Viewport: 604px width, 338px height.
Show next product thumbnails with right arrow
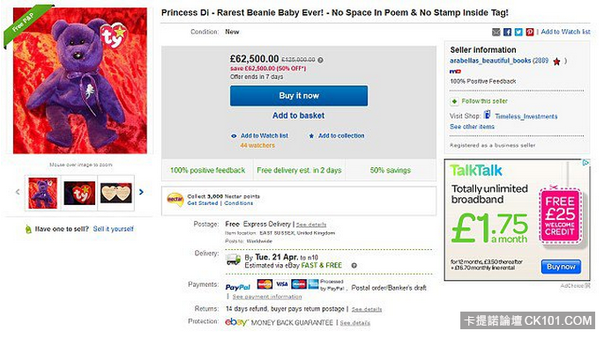pos(141,192)
